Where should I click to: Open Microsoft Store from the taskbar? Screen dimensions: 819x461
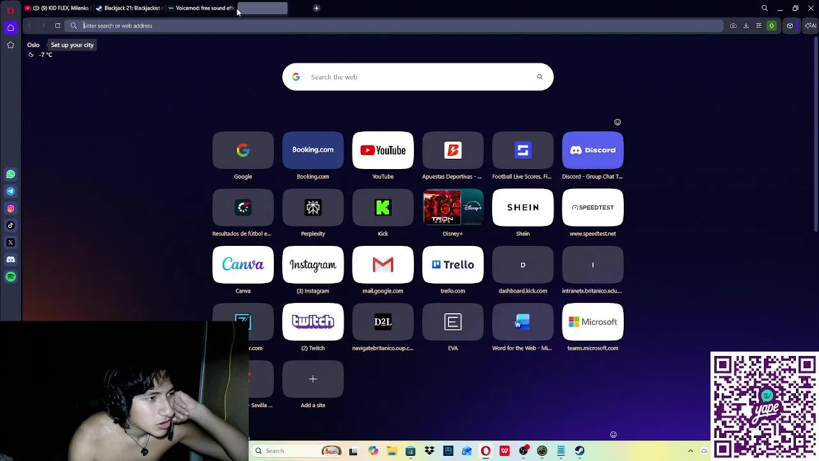pyautogui.click(x=410, y=451)
